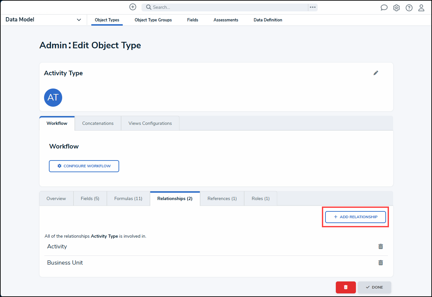Select the Concatenations tab
This screenshot has width=432, height=297.
pos(98,123)
